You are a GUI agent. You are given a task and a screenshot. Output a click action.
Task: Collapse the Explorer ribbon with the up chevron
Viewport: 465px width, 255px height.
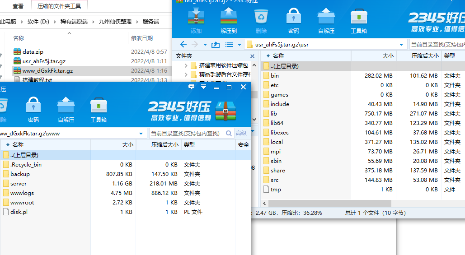70,33
